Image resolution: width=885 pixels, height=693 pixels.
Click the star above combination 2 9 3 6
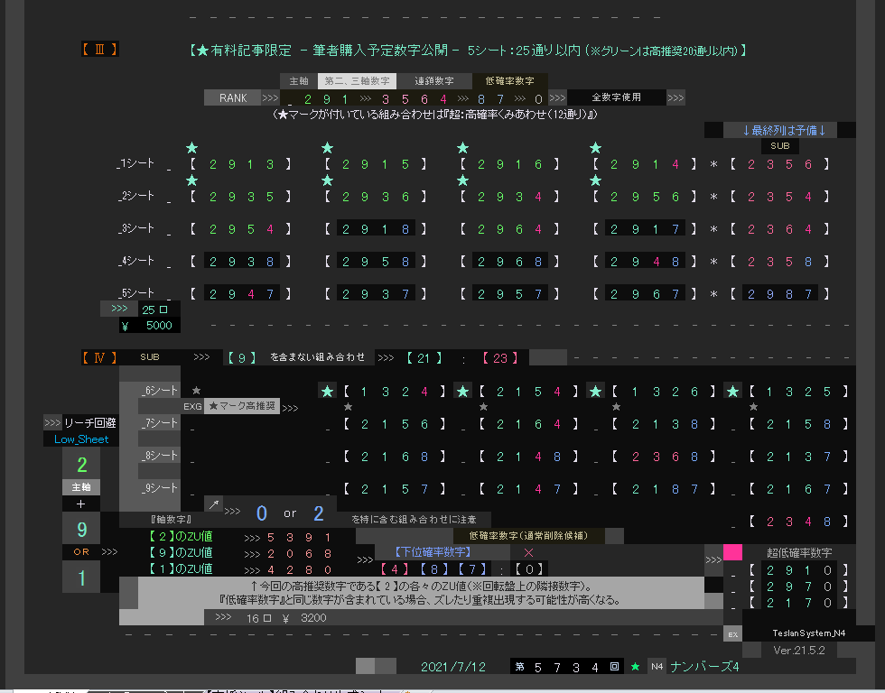(x=327, y=180)
